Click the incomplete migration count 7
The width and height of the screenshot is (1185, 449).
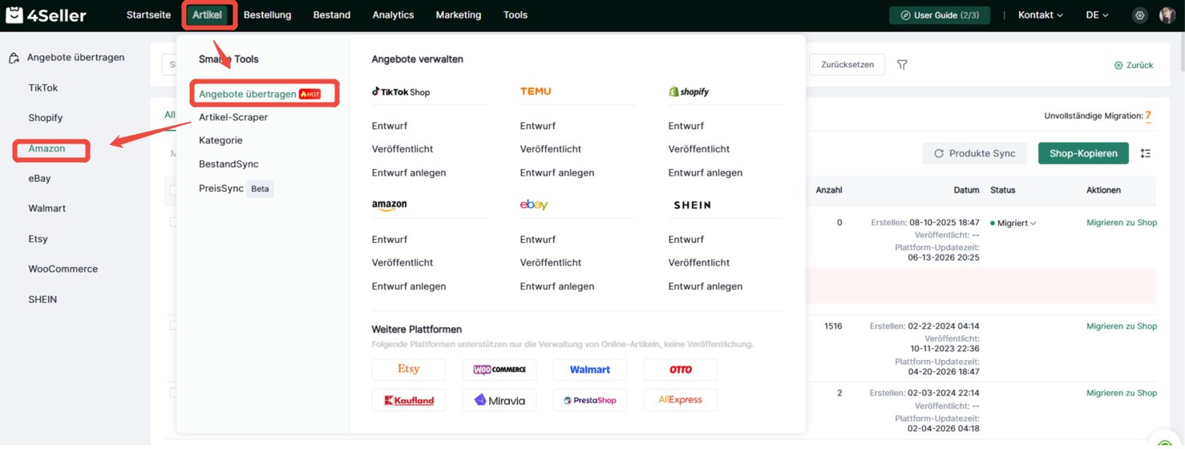tap(1148, 116)
